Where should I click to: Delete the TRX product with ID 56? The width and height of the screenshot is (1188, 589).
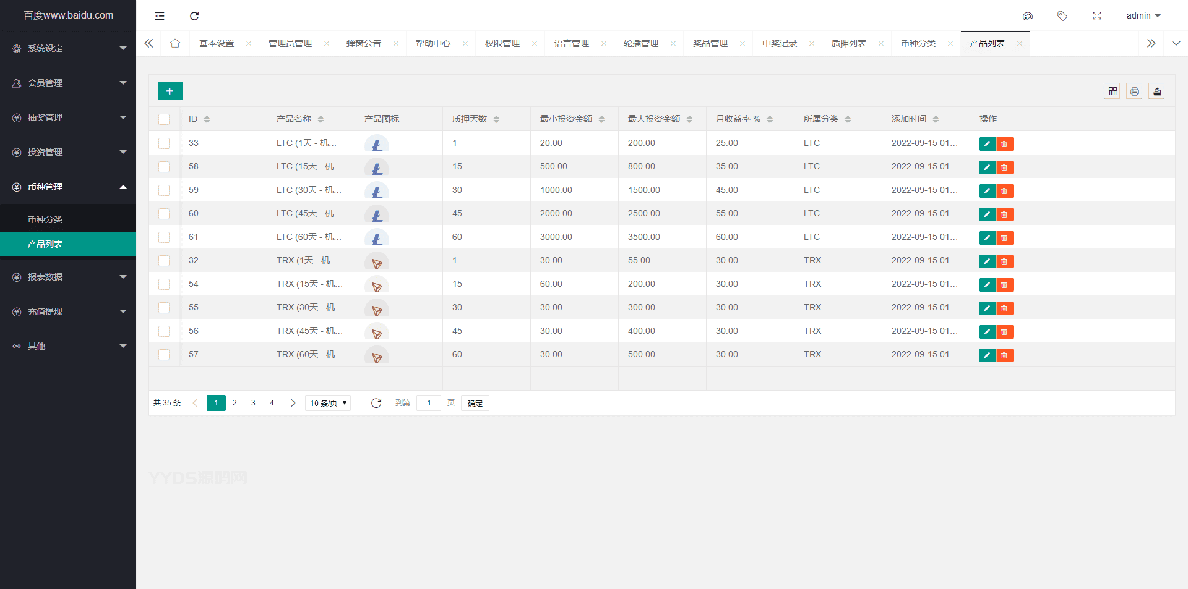1005,332
